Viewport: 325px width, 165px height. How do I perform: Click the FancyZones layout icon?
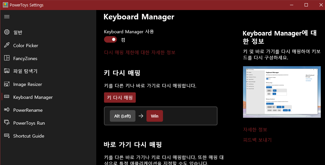7,58
